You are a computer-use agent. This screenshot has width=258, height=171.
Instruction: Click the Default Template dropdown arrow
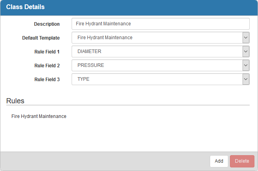pos(246,38)
